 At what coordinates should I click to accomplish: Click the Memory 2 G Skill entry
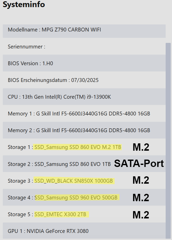tap(79, 130)
